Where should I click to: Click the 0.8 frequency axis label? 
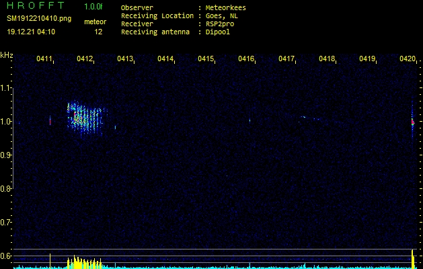tap(5, 188)
